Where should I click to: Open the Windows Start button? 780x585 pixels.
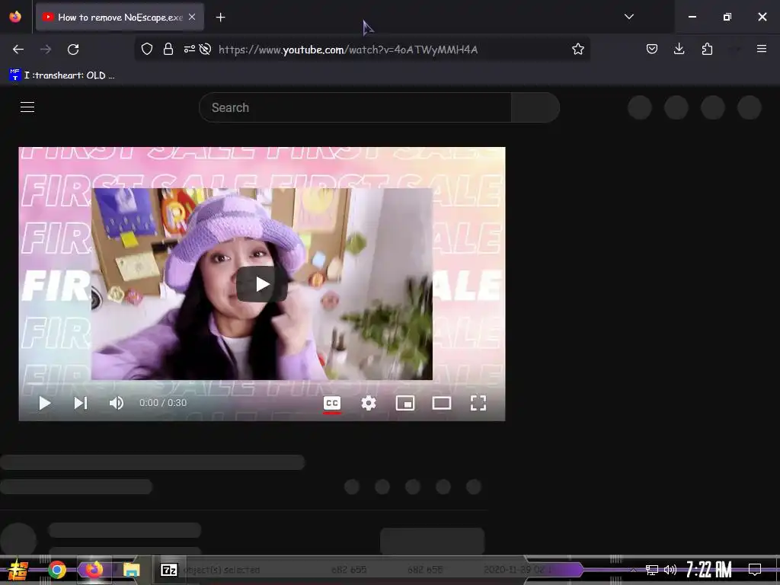[x=18, y=570]
